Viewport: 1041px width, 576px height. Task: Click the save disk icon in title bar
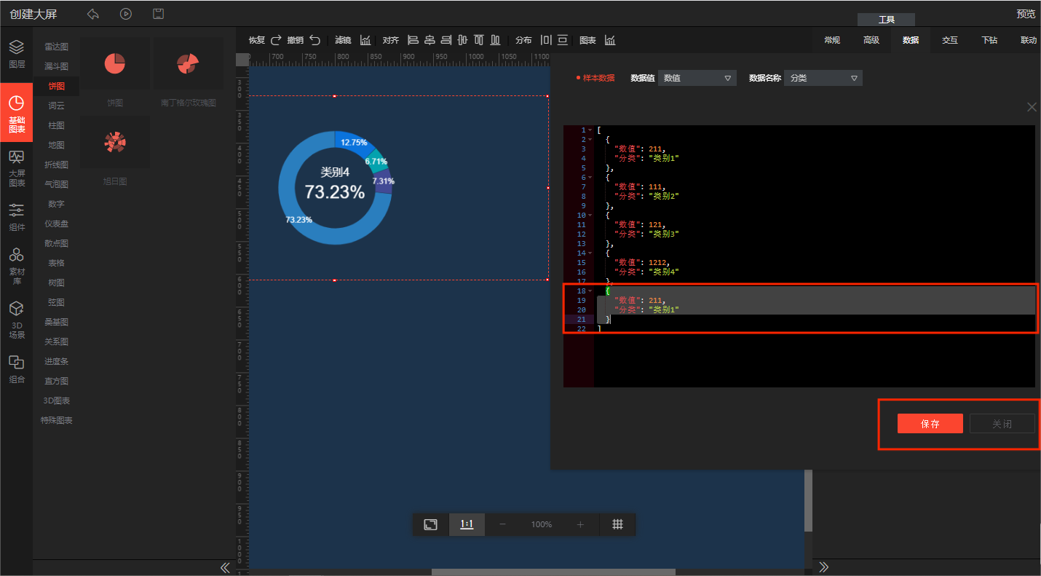(x=158, y=14)
